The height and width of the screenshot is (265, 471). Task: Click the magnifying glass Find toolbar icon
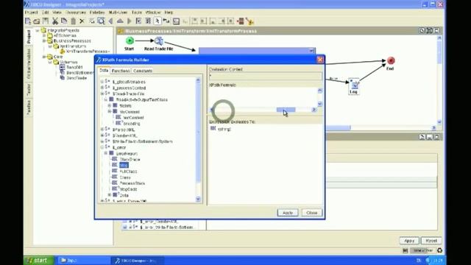tap(102, 21)
